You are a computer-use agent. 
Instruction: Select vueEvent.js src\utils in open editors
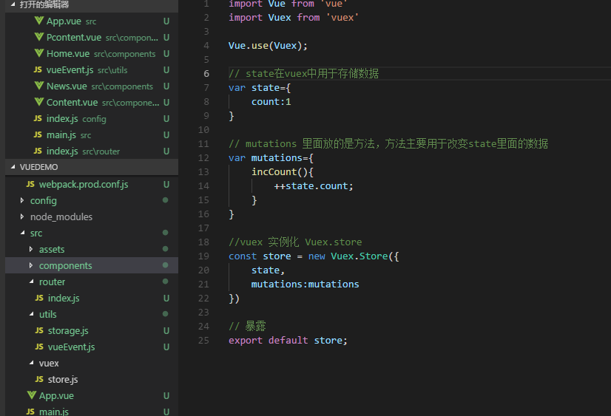[x=92, y=70]
